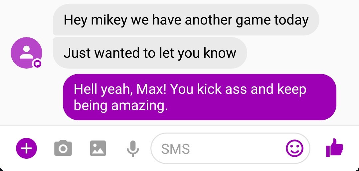
Task: Open the sender's purple contact avatar
Action: pyautogui.click(x=26, y=53)
